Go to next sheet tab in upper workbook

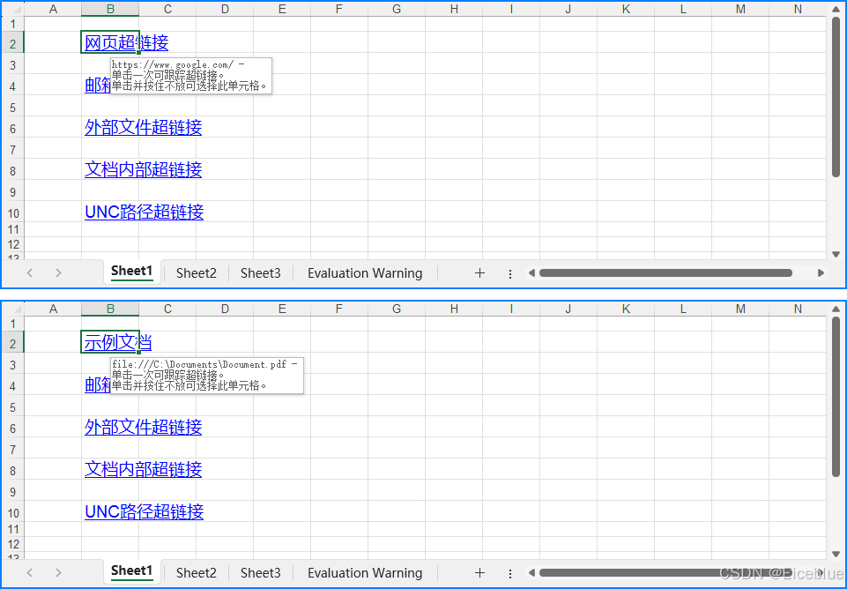point(58,272)
